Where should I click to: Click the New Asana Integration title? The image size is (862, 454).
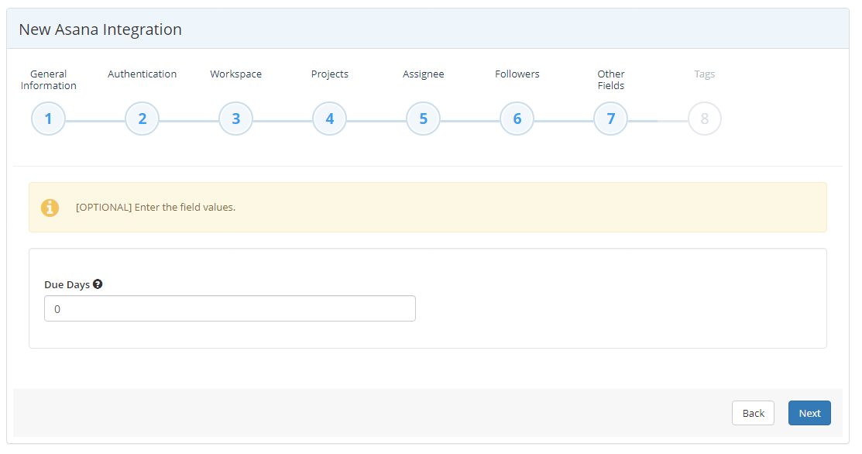(100, 29)
